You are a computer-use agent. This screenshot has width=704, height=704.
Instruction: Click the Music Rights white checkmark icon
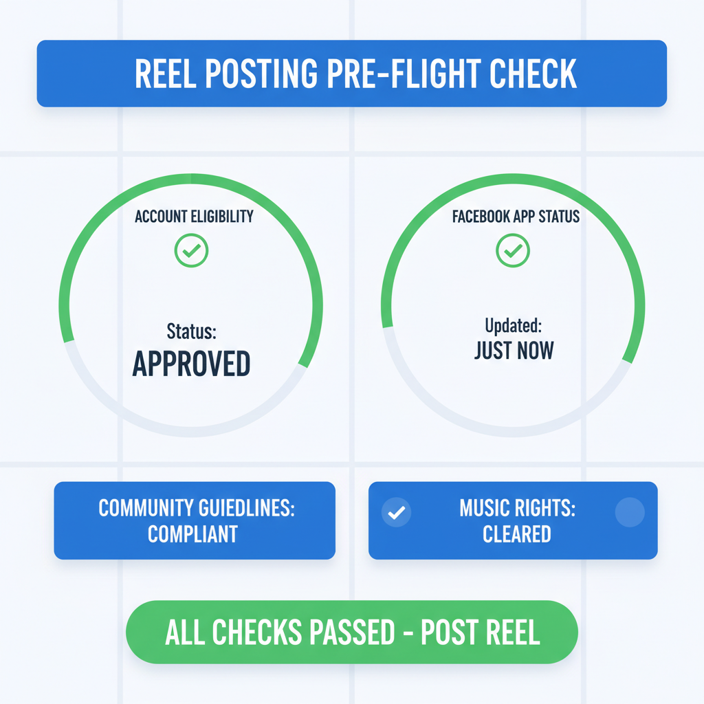[x=397, y=512]
